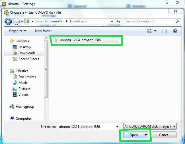Image resolution: width=185 pixels, height=144 pixels.
Task: Click the Open button
Action: (x=134, y=135)
